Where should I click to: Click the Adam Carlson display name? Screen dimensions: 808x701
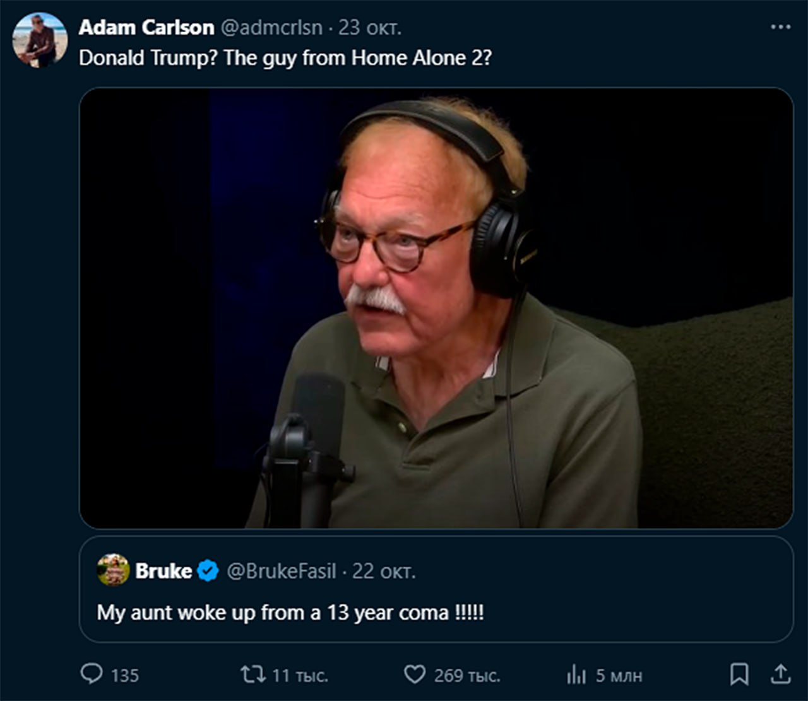[146, 28]
